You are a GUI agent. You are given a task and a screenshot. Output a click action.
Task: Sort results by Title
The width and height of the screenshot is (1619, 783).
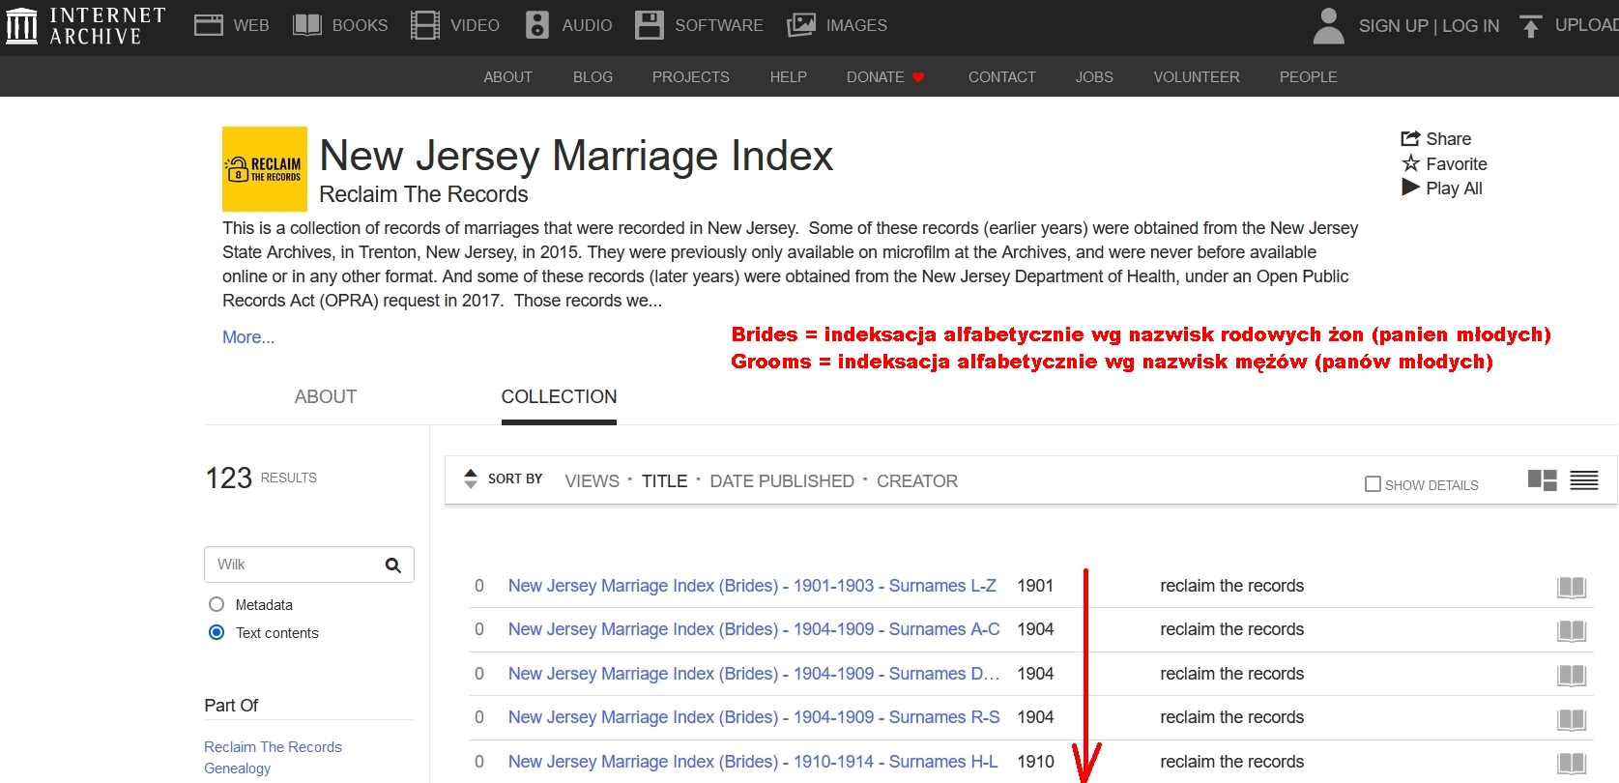664,480
